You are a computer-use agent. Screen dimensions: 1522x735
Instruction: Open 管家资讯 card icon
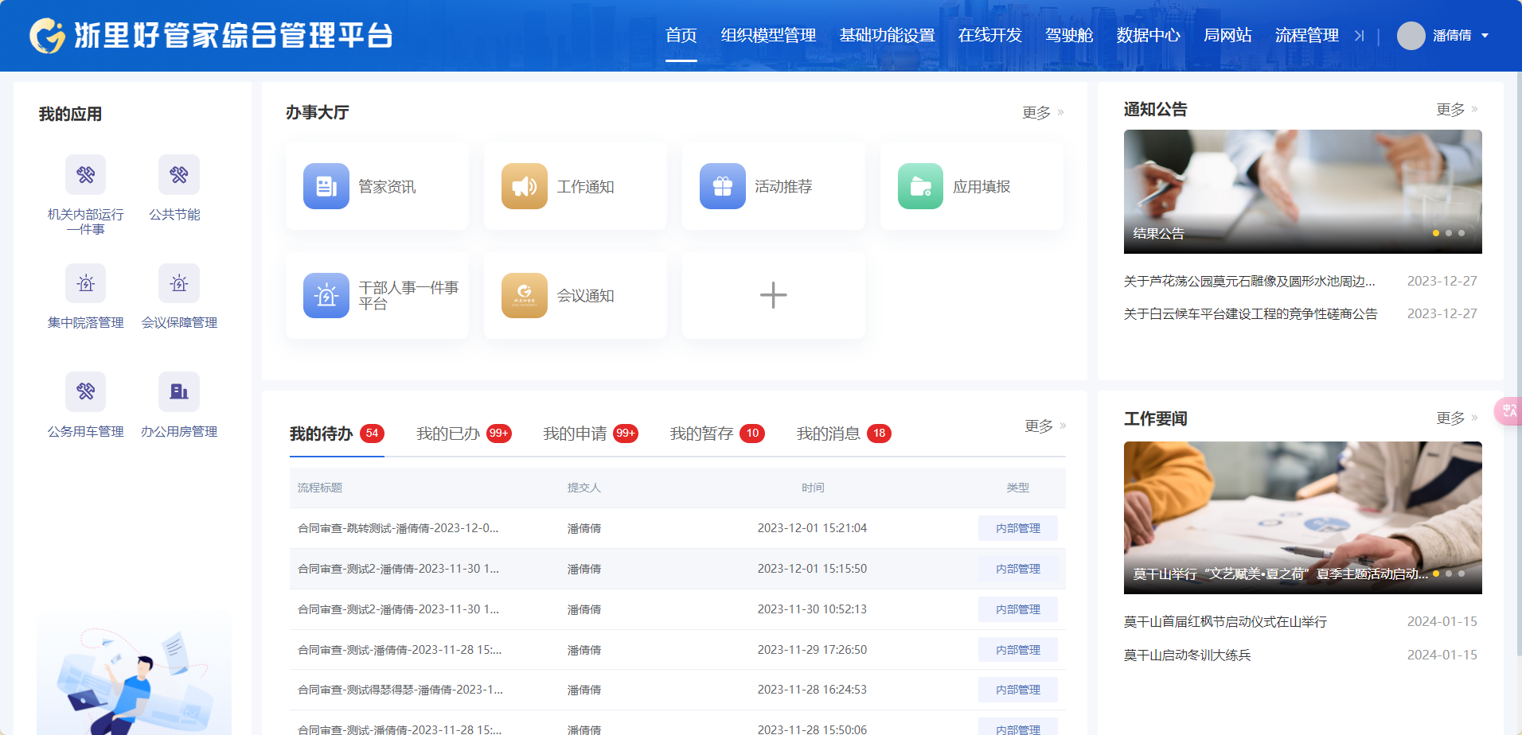tap(326, 186)
